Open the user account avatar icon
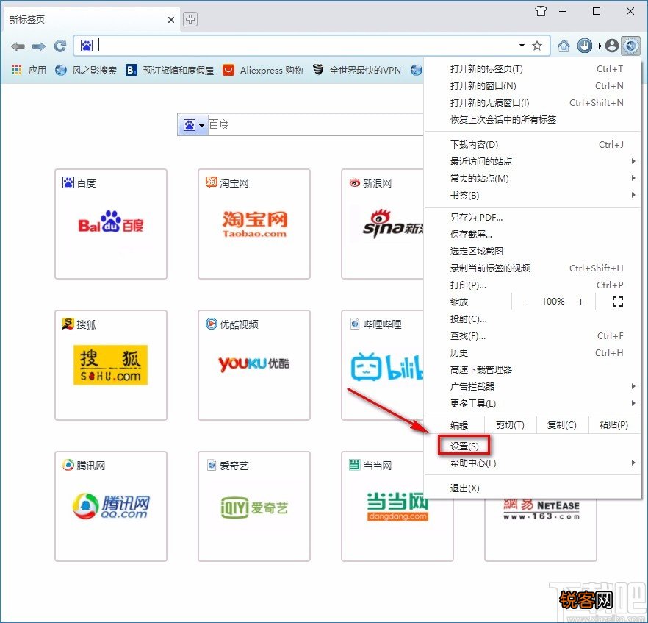The width and height of the screenshot is (648, 623). point(611,46)
